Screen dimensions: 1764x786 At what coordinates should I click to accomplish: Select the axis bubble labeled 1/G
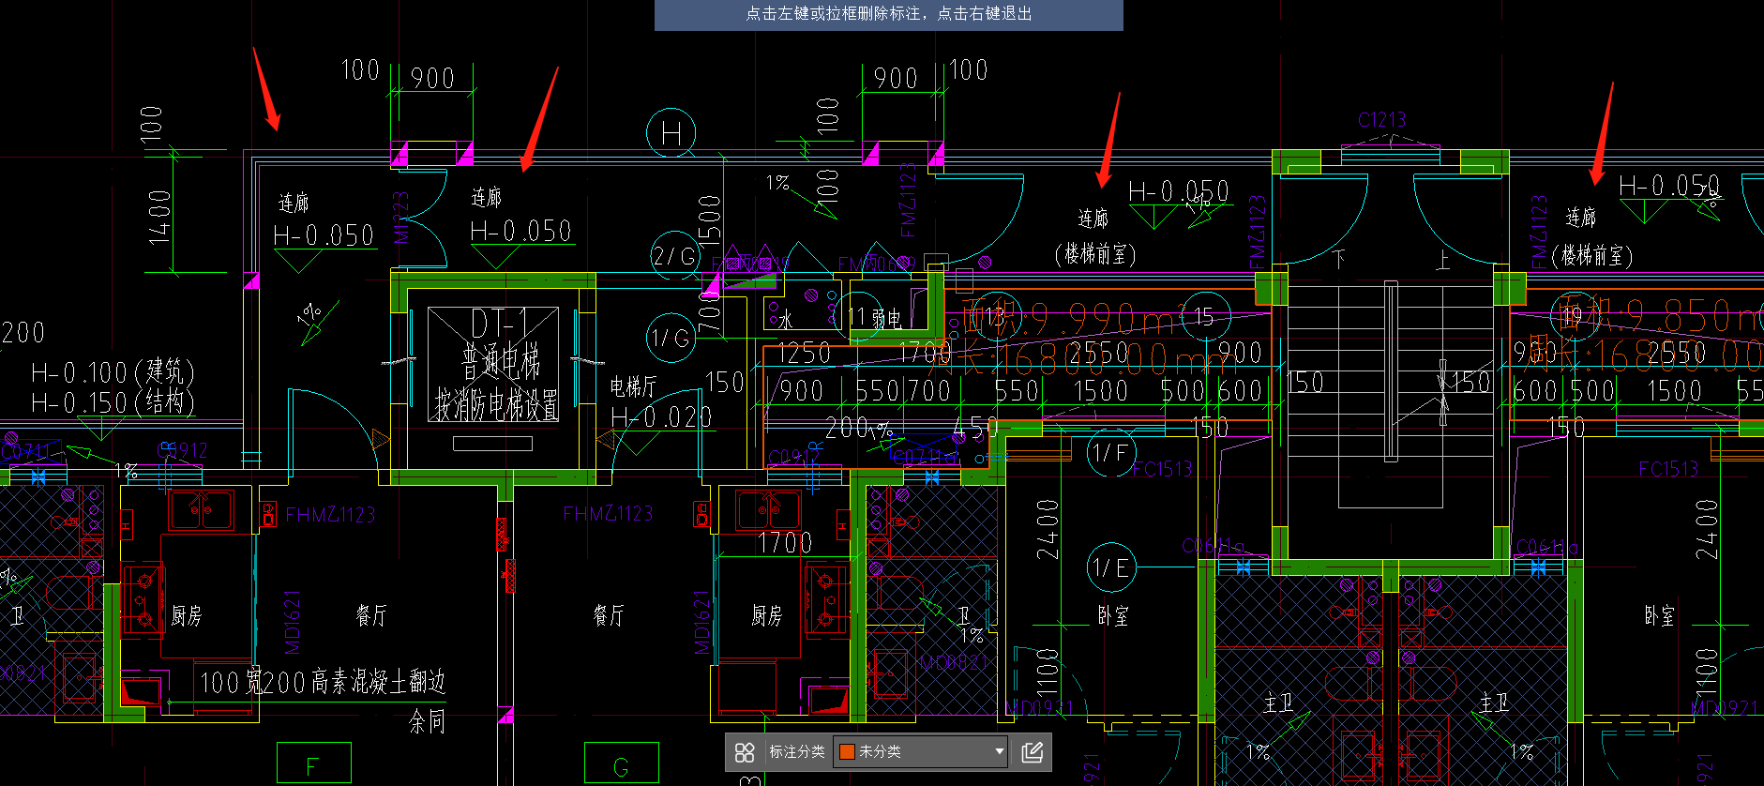click(x=671, y=339)
